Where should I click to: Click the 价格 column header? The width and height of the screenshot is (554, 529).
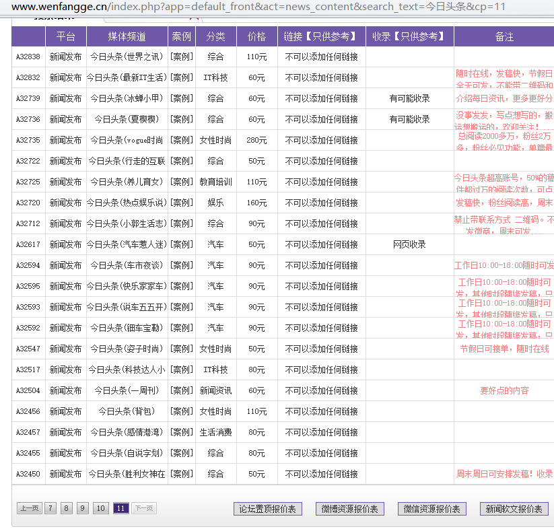coord(256,36)
